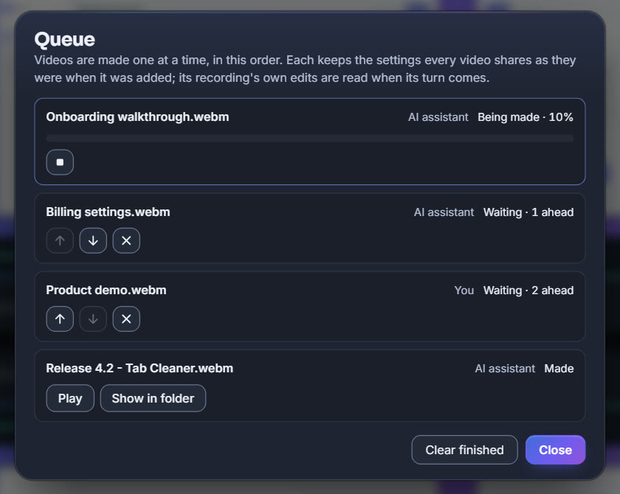
Task: Click 'AI assistant' label on Onboarding row
Action: (x=438, y=117)
